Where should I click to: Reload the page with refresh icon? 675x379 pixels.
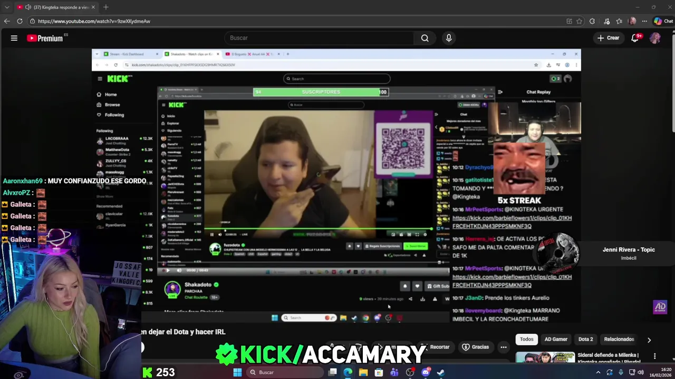click(20, 21)
